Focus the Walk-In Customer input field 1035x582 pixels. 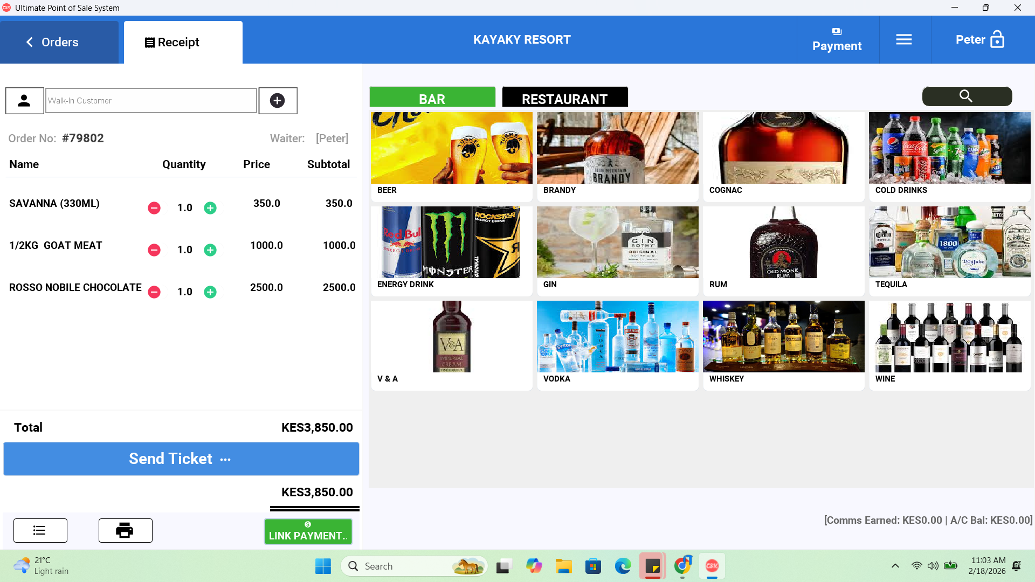coord(151,101)
